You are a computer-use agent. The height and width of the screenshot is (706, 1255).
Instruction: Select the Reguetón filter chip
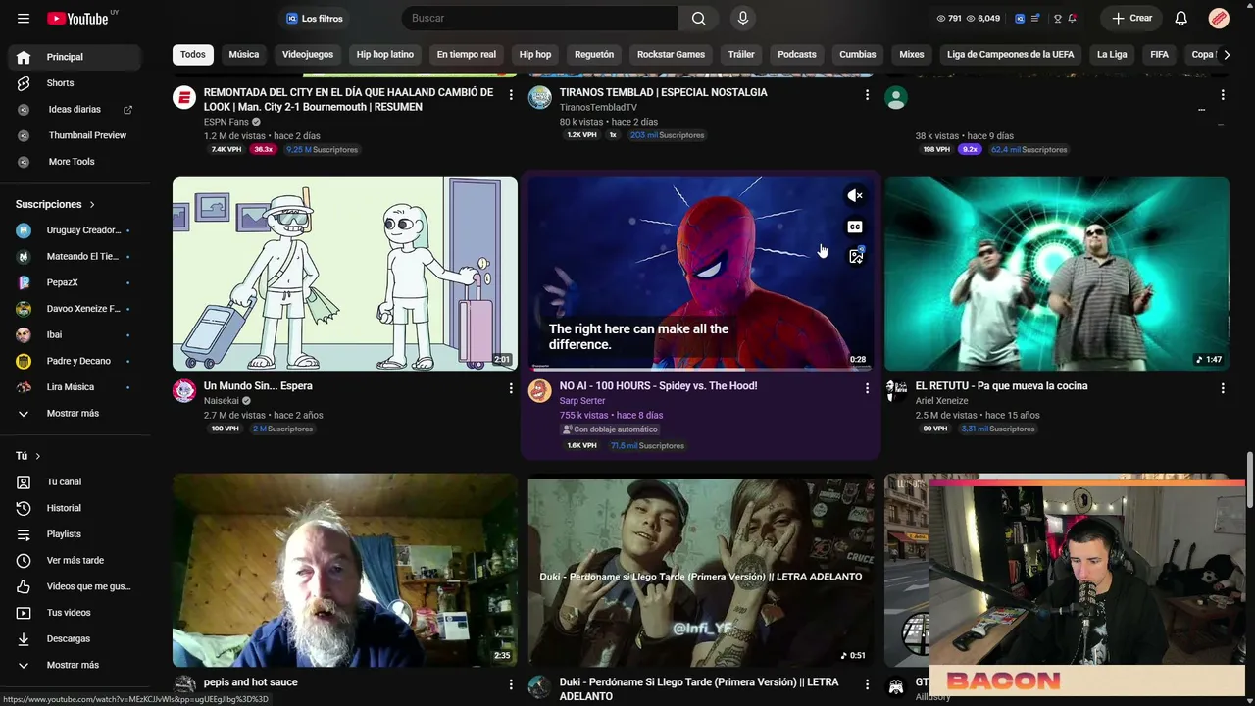click(x=594, y=55)
